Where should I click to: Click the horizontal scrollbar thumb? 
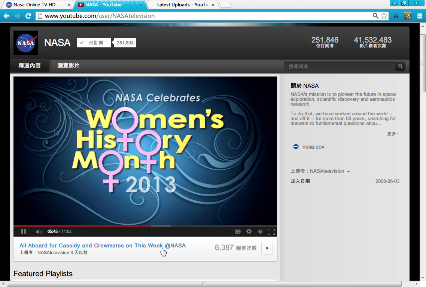pyautogui.click(x=204, y=284)
